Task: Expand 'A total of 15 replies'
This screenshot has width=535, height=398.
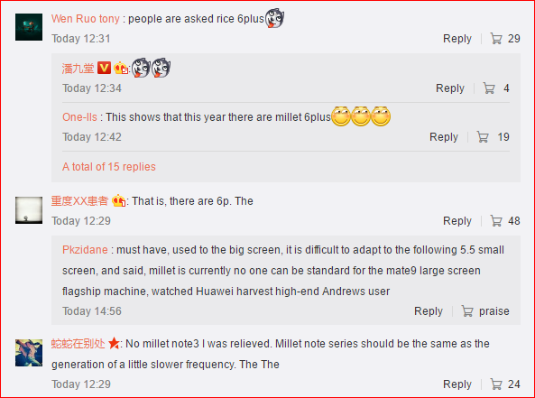Action: click(x=109, y=167)
